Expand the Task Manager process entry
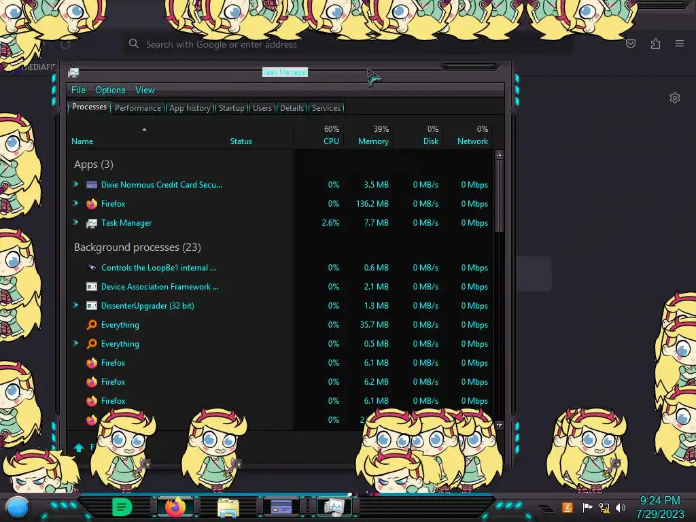This screenshot has width=696, height=522. pyautogui.click(x=75, y=222)
